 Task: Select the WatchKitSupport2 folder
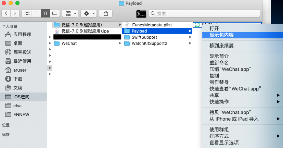(x=157, y=44)
